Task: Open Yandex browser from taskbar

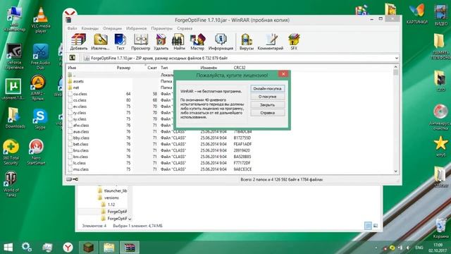Action: [x=68, y=247]
